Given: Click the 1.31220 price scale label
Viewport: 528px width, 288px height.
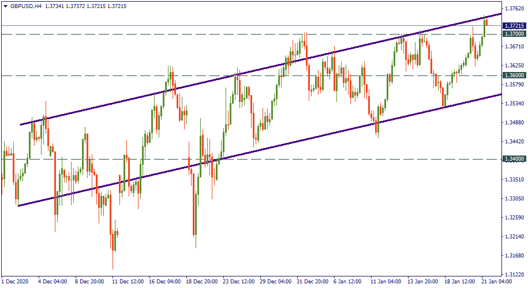Looking at the screenshot, I should click(x=513, y=274).
